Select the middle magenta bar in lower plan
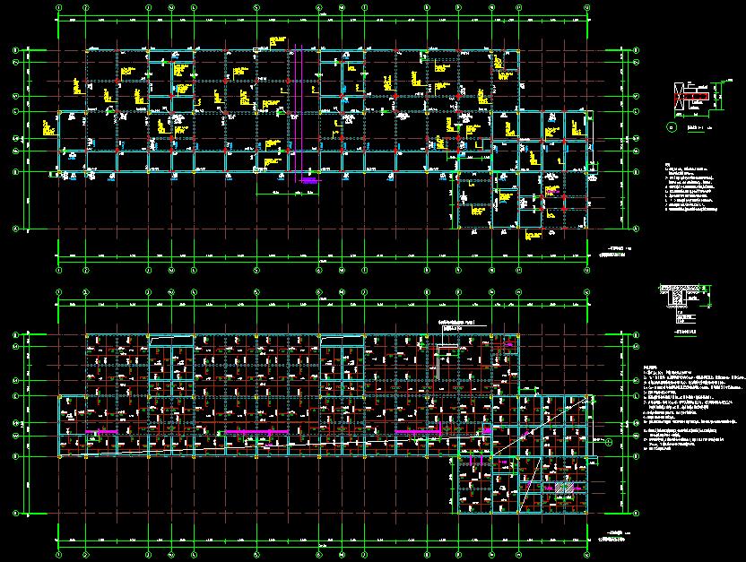This screenshot has height=562, width=746. click(256, 432)
